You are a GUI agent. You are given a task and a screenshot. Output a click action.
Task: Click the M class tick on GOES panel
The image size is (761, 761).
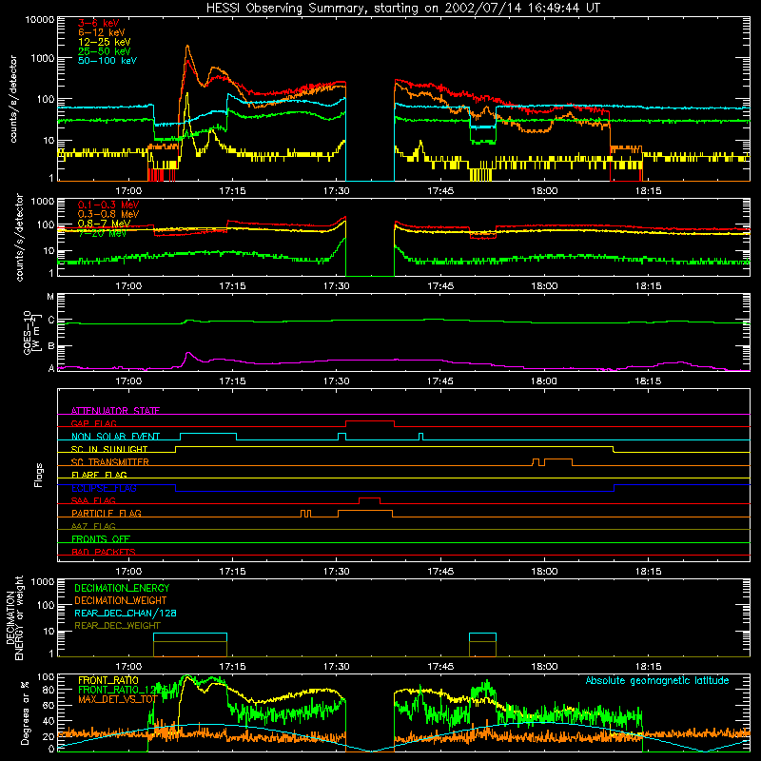[x=50, y=297]
